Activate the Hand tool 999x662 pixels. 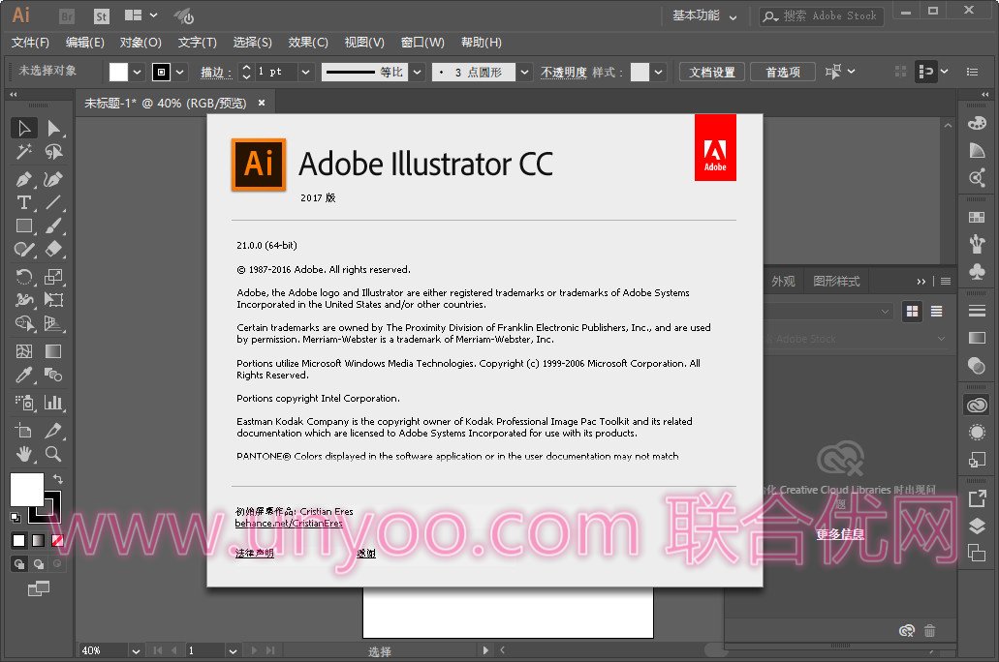coord(24,454)
